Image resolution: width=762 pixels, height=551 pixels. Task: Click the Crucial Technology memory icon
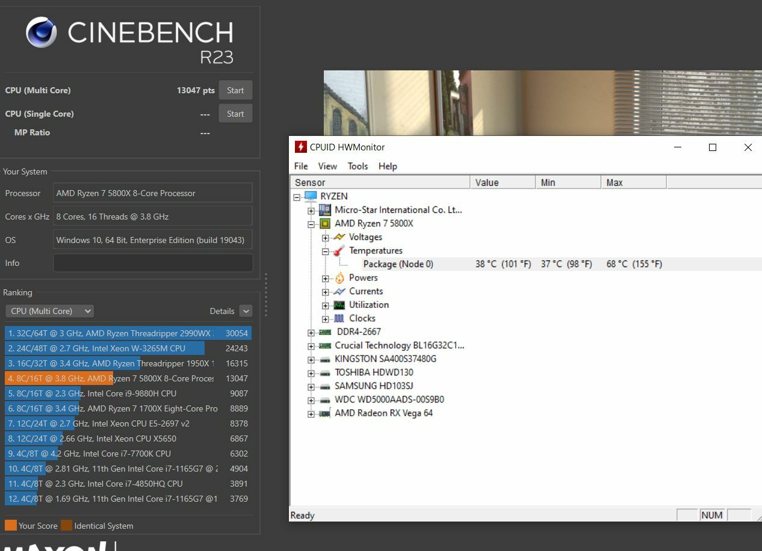325,345
